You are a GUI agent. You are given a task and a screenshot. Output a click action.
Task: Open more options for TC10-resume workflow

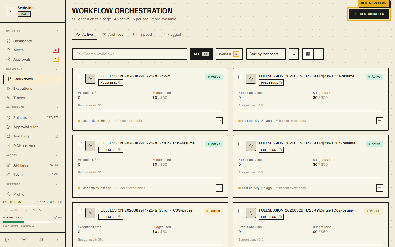tap(380, 121)
